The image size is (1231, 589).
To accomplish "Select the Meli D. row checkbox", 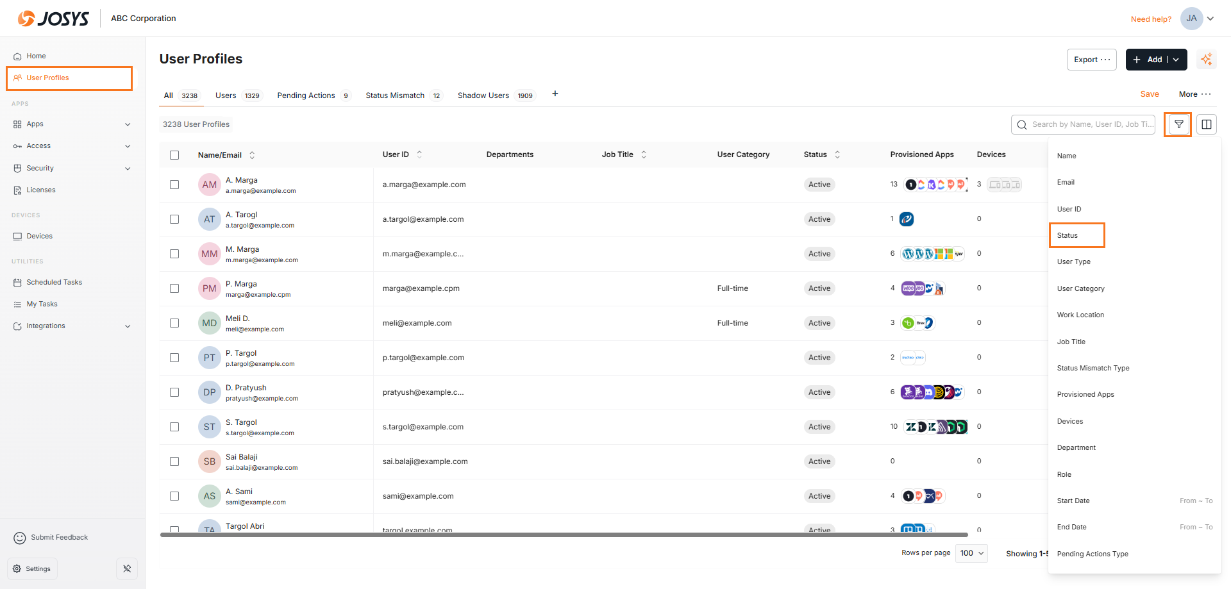I will [x=174, y=323].
